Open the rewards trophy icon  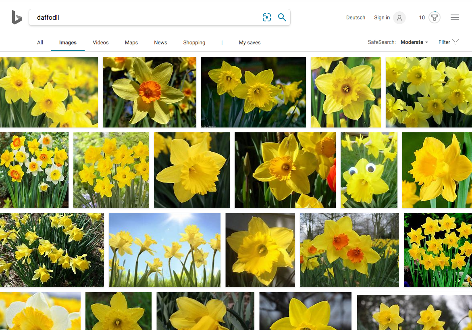click(x=434, y=18)
